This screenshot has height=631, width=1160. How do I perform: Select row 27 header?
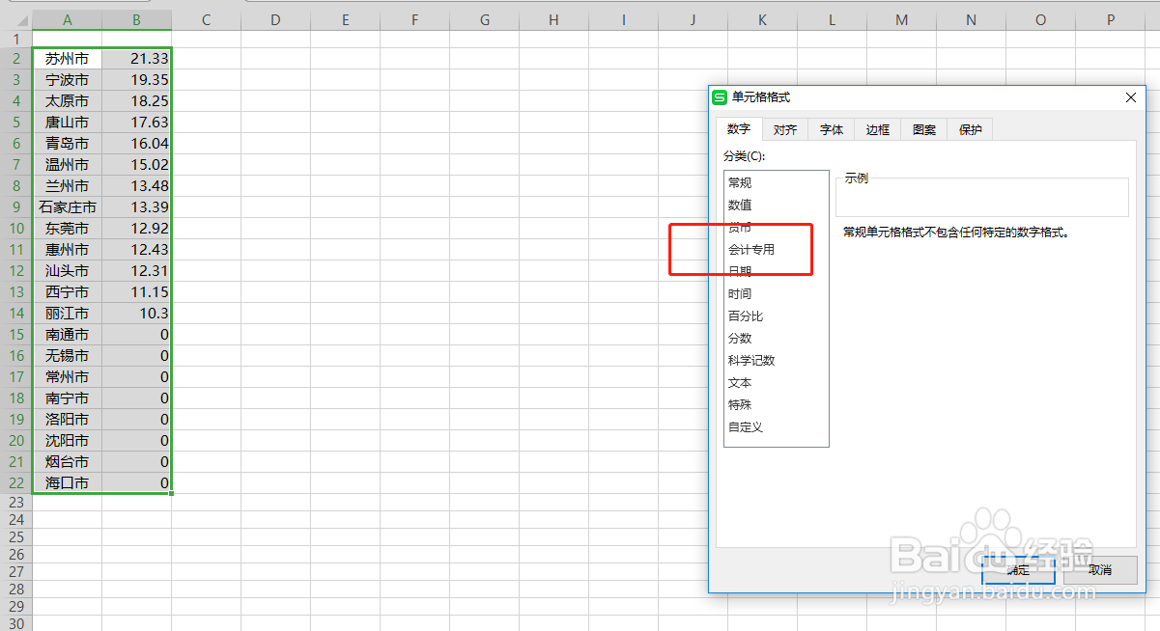tap(16, 571)
